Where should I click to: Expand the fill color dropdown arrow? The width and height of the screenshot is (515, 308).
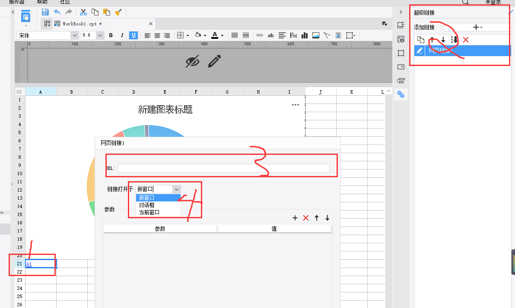(205, 35)
